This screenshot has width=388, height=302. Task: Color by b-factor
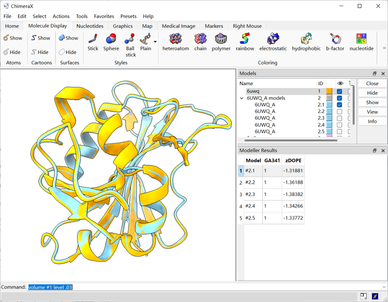point(335,39)
